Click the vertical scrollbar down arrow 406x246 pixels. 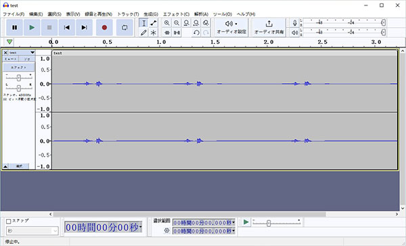coord(403,208)
